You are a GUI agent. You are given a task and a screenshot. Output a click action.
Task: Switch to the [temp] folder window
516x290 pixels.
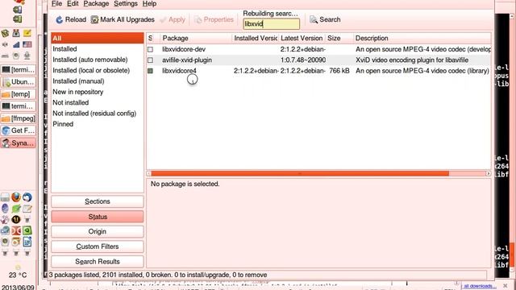18,94
